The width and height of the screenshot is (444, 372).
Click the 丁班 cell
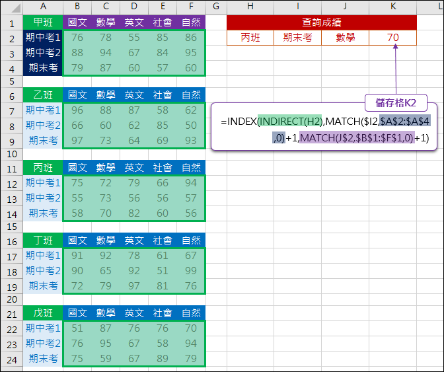(x=43, y=241)
